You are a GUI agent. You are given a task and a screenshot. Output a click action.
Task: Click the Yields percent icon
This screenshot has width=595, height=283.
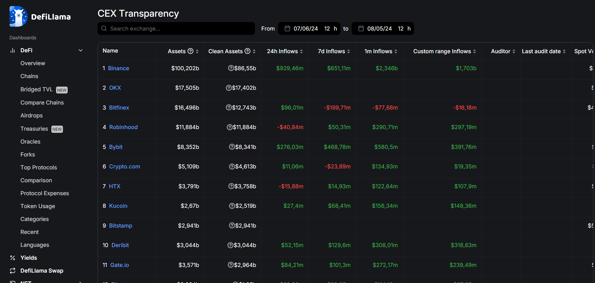tap(13, 258)
